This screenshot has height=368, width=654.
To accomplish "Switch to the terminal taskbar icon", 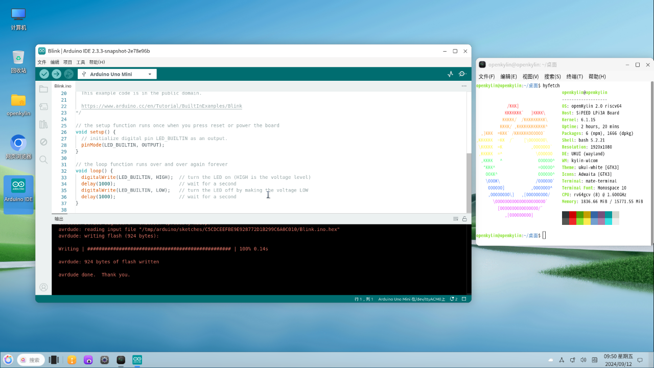I will click(121, 360).
